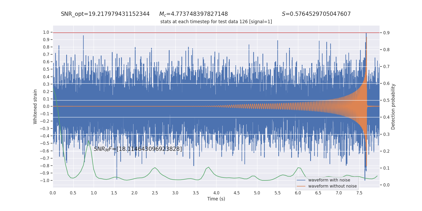Click blue line sample in legend

(x=301, y=180)
